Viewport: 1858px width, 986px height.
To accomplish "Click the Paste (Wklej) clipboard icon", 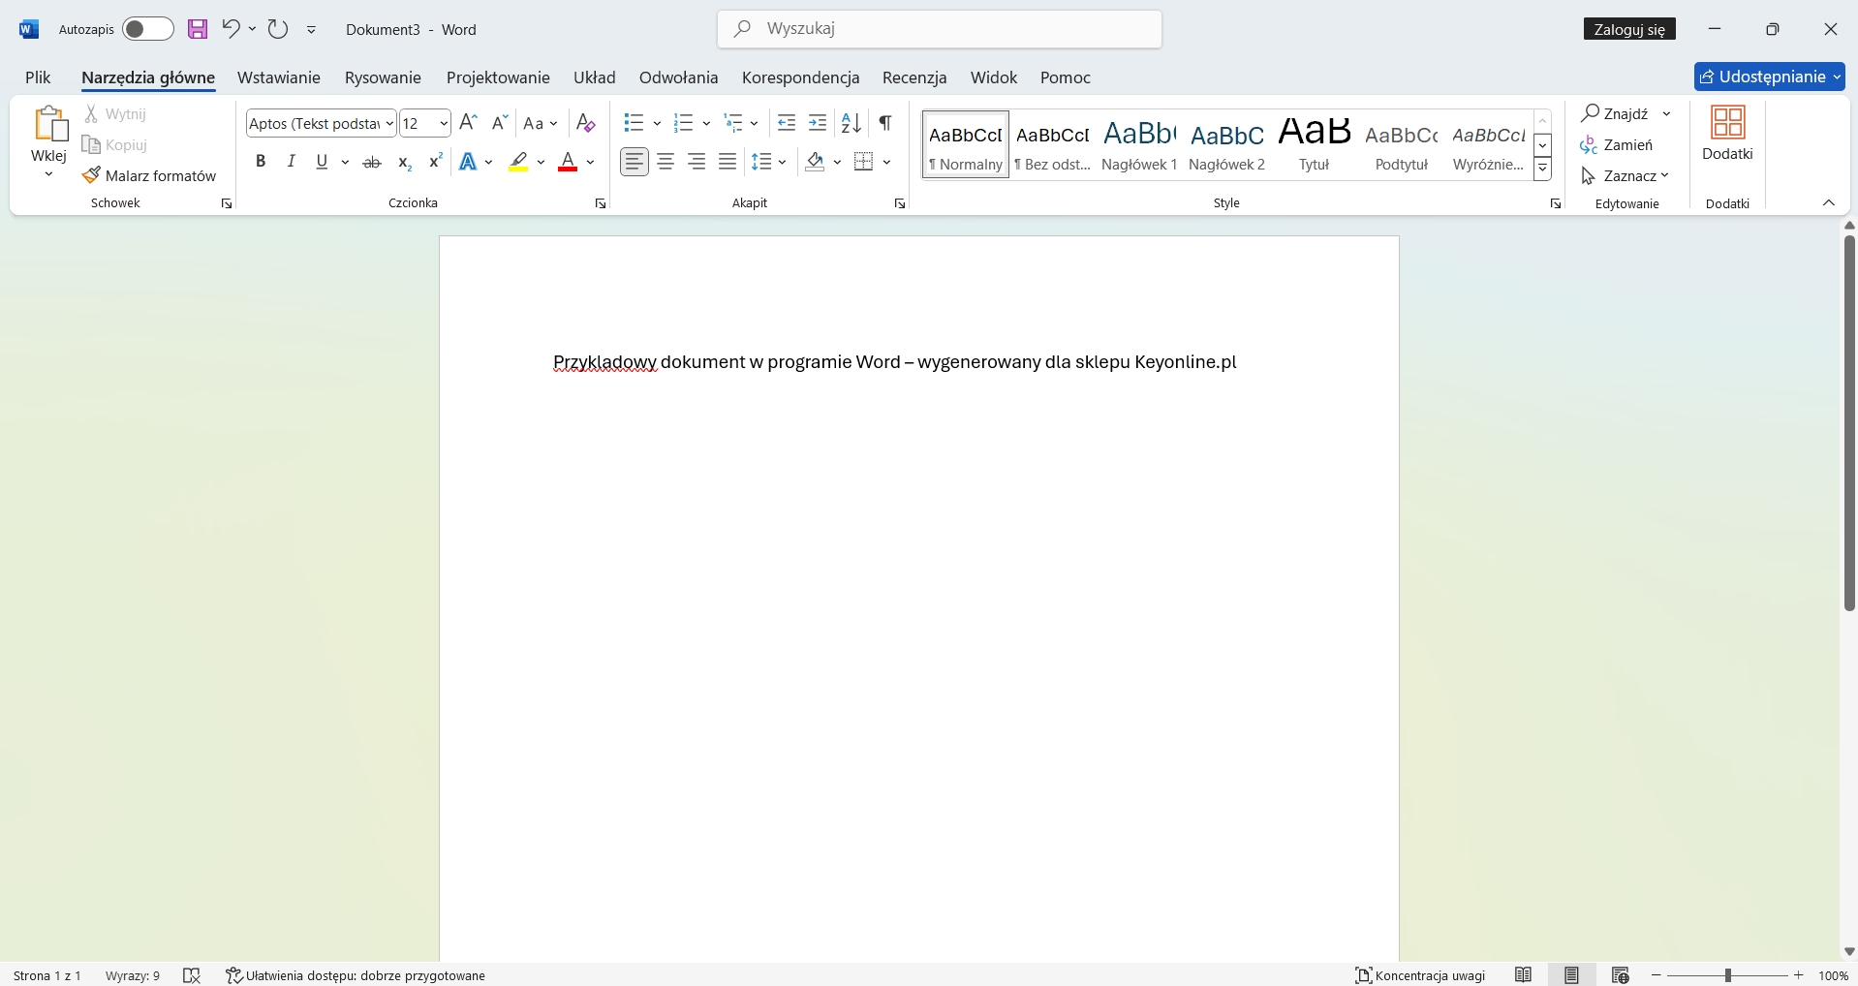I will point(49,125).
